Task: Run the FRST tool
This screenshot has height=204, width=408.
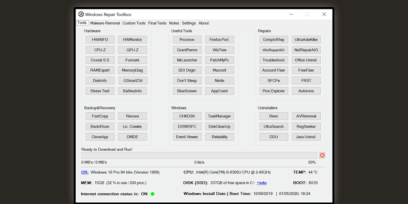Action: coord(306,80)
